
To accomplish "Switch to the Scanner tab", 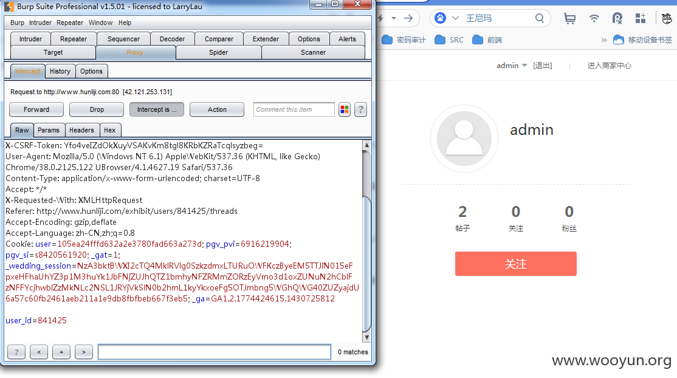I will [313, 52].
